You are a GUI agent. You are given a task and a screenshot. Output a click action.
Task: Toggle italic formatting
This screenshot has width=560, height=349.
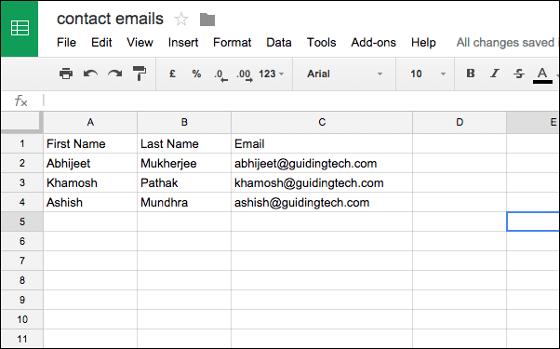[x=495, y=74]
